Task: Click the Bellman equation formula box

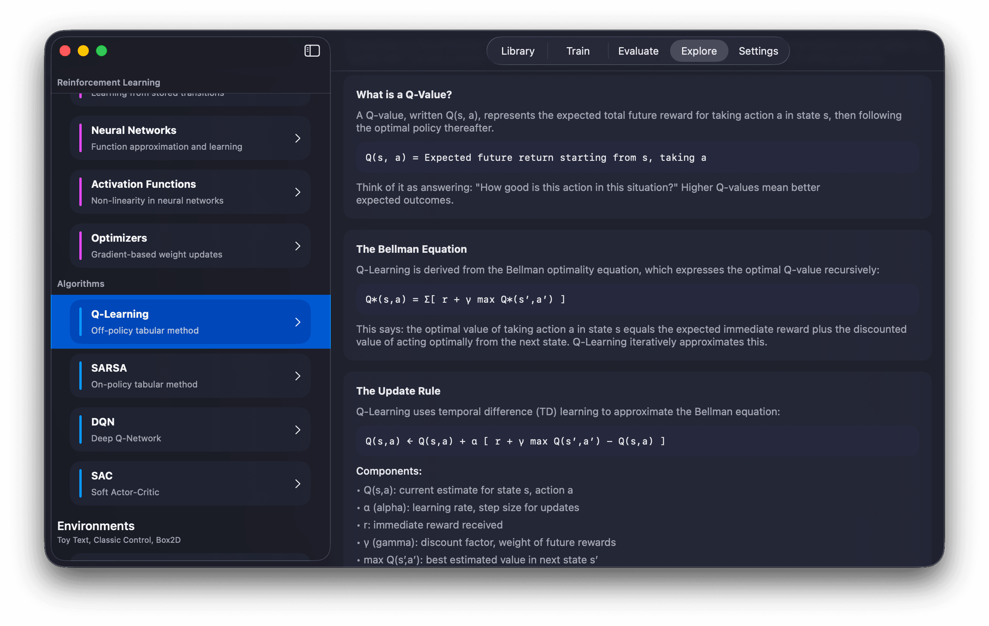Action: point(636,300)
